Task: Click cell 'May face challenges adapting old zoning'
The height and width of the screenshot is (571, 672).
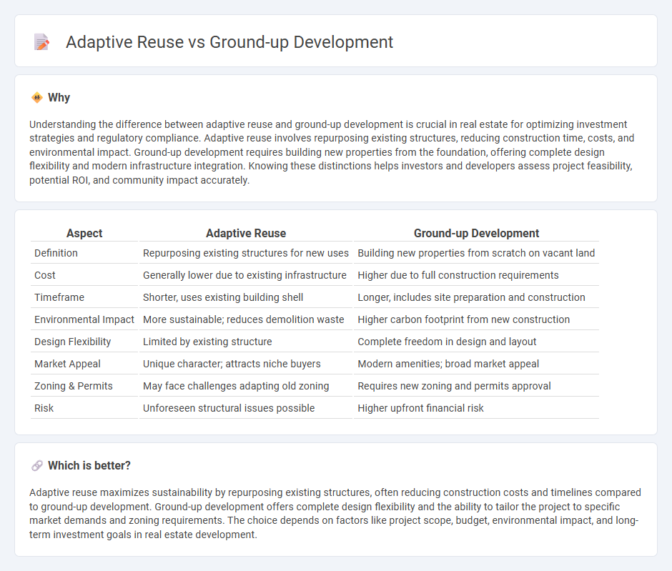Action: coord(246,386)
